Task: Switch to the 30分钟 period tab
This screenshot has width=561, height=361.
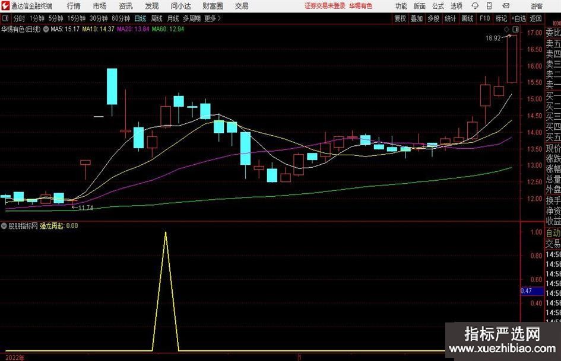Action: 99,18
